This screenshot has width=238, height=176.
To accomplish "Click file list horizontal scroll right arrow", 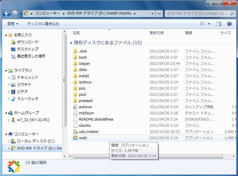I will pyautogui.click(x=234, y=156).
